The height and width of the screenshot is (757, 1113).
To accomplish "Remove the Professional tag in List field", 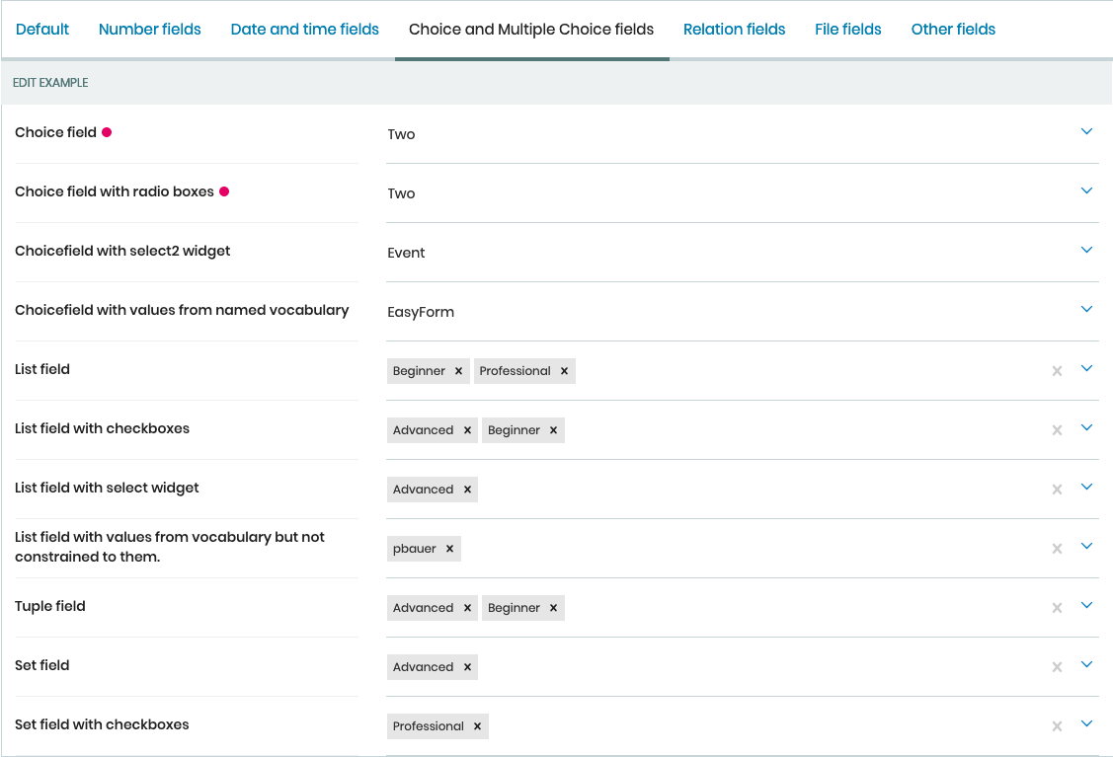I will (x=564, y=371).
